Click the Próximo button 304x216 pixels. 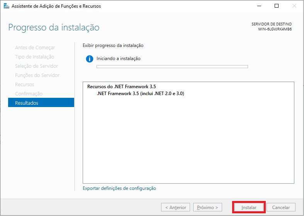tap(207, 208)
